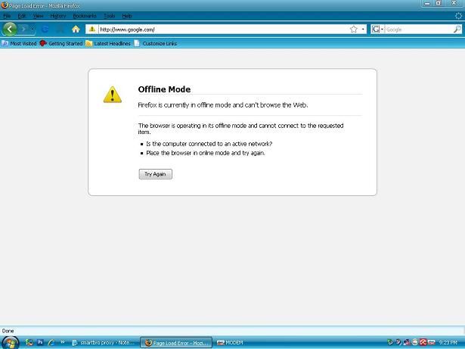The height and width of the screenshot is (349, 465).
Task: Click the Offline Mode heading
Action: point(164,89)
